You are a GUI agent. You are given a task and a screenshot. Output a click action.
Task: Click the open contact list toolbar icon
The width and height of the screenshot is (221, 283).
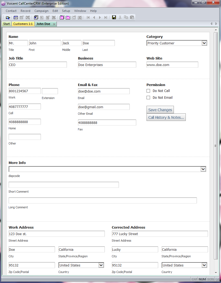[8, 18]
